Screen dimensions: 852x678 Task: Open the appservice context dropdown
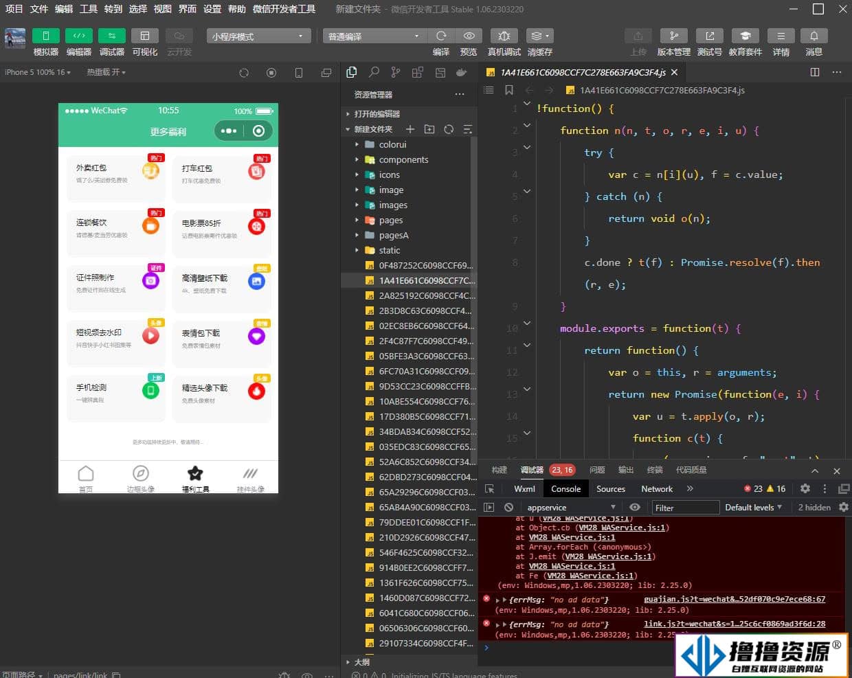tap(571, 508)
